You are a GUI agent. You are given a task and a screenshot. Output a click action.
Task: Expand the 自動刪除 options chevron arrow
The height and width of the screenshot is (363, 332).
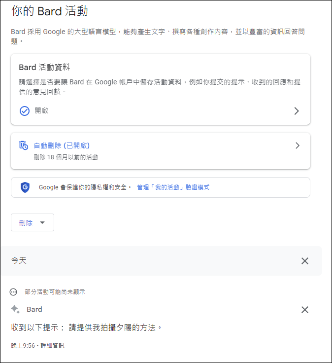click(298, 145)
